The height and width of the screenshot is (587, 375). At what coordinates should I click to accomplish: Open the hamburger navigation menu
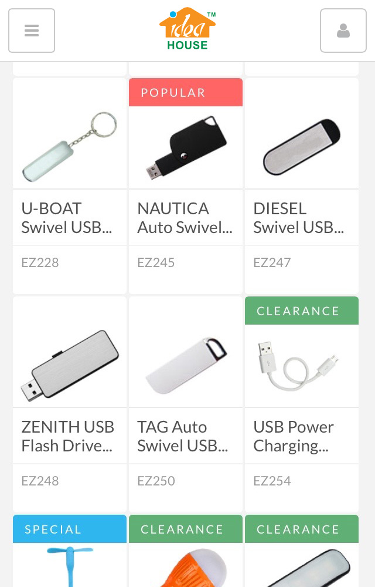click(x=32, y=31)
